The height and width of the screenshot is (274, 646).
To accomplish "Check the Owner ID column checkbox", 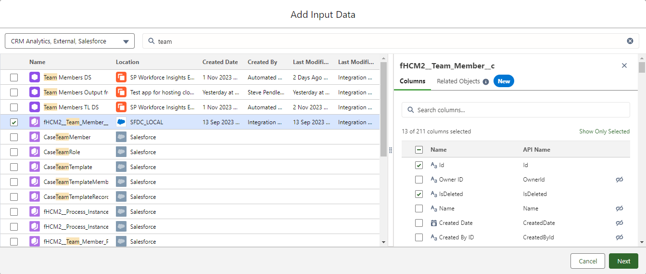I will (x=419, y=180).
